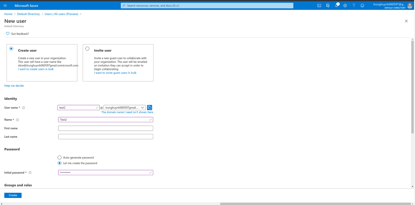The width and height of the screenshot is (415, 205).
Task: Click the info icon next to Initial password
Action: (30, 173)
